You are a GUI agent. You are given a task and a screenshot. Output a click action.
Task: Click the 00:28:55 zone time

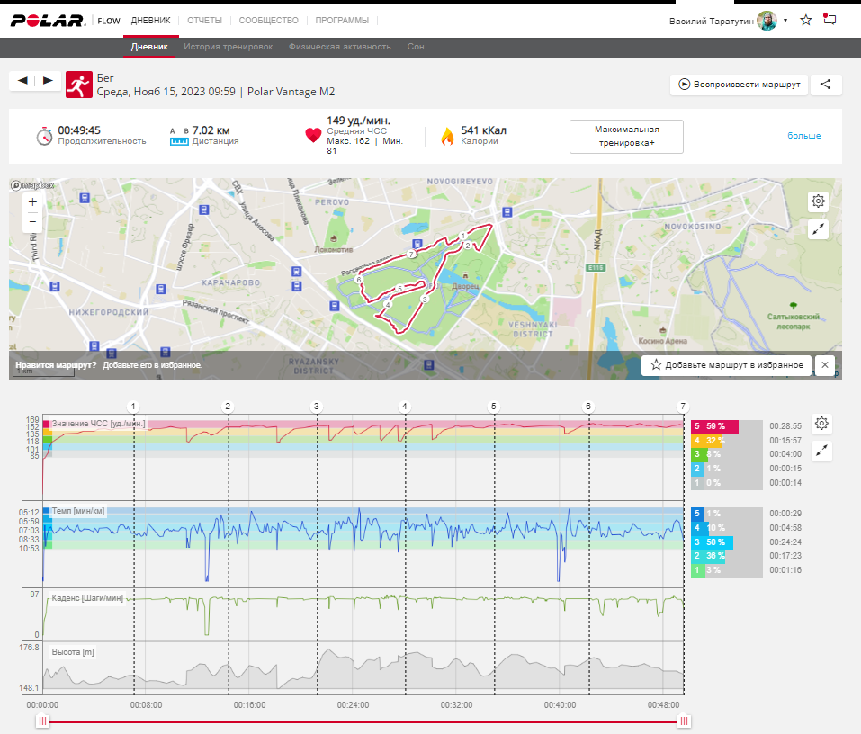[x=785, y=426]
